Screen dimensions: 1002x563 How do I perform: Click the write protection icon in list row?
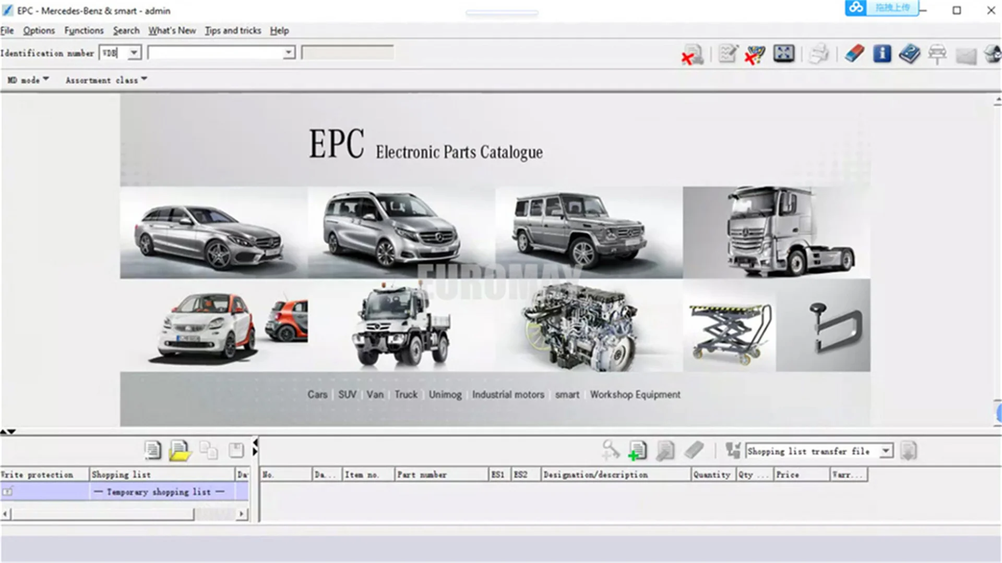[8, 492]
